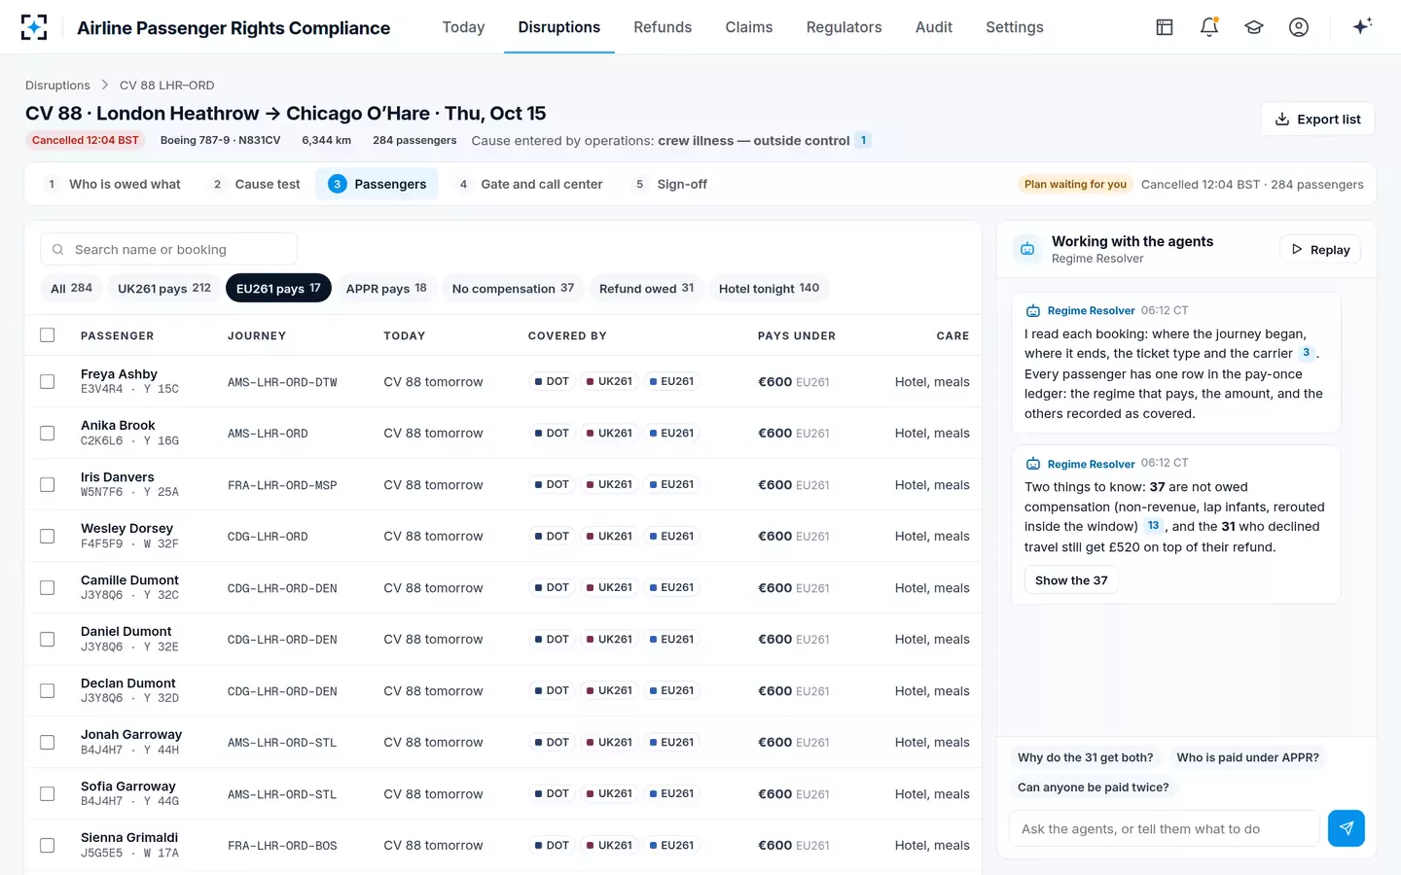Open the notifications bell
1401x875 pixels.
pyautogui.click(x=1209, y=27)
